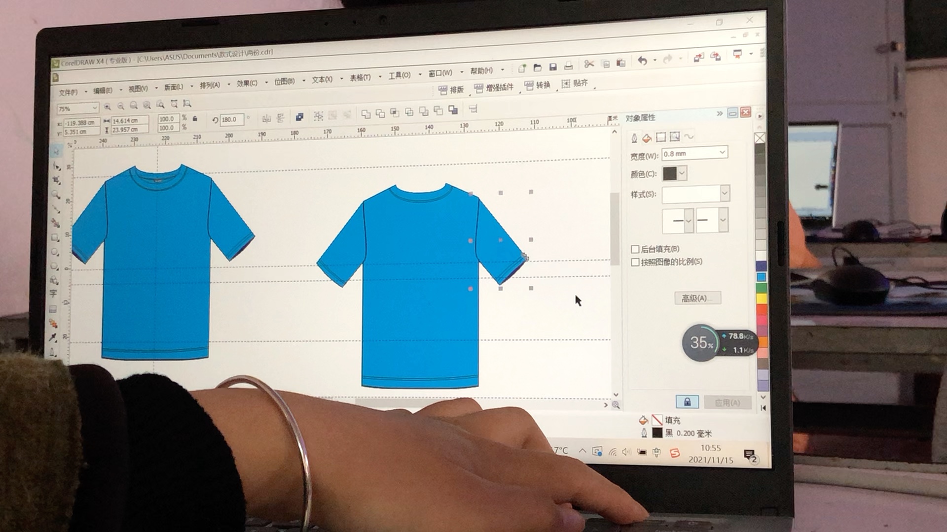Select the Ellipse tool in toolbox
The width and height of the screenshot is (947, 532).
[x=54, y=252]
